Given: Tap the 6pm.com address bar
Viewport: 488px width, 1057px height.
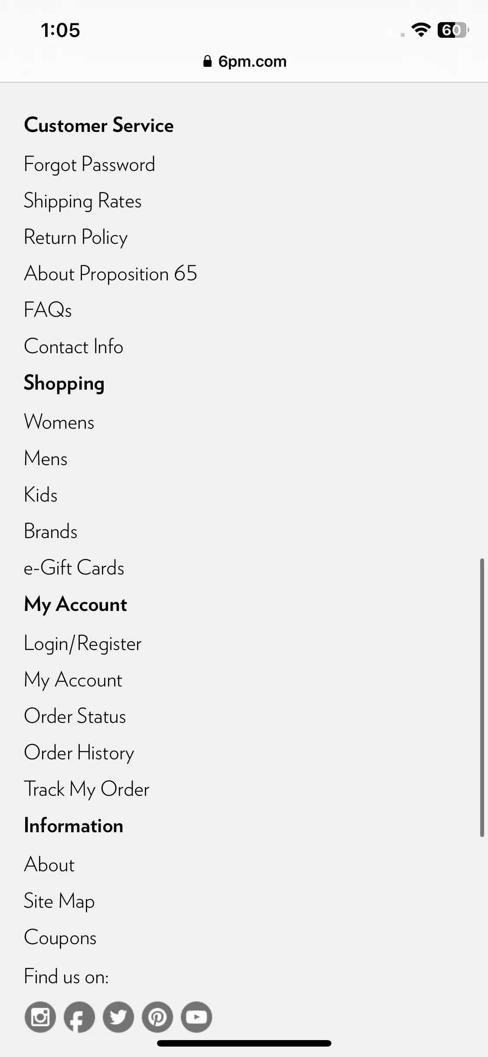Looking at the screenshot, I should click(x=244, y=61).
